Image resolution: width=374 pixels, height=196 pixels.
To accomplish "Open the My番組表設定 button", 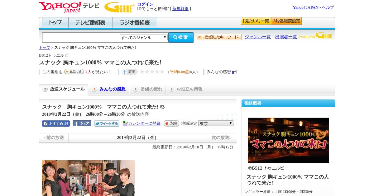I will [x=286, y=21].
